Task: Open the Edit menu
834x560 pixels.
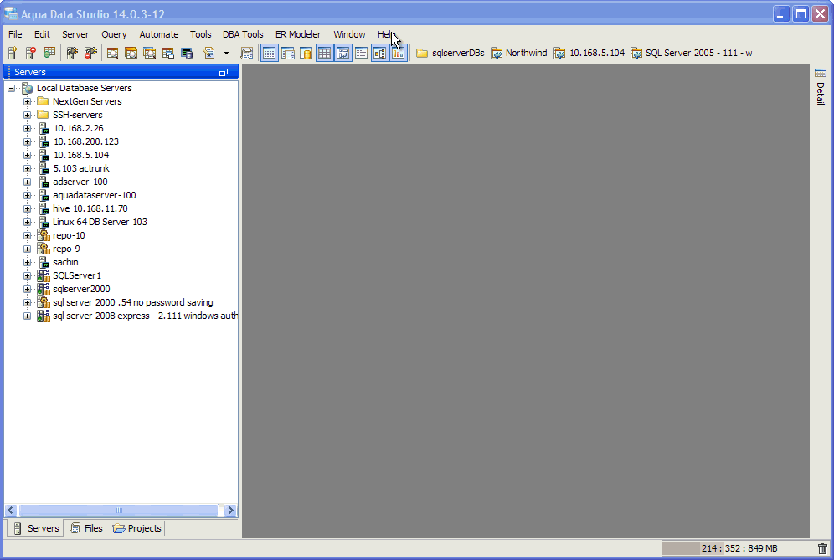Action: point(42,34)
